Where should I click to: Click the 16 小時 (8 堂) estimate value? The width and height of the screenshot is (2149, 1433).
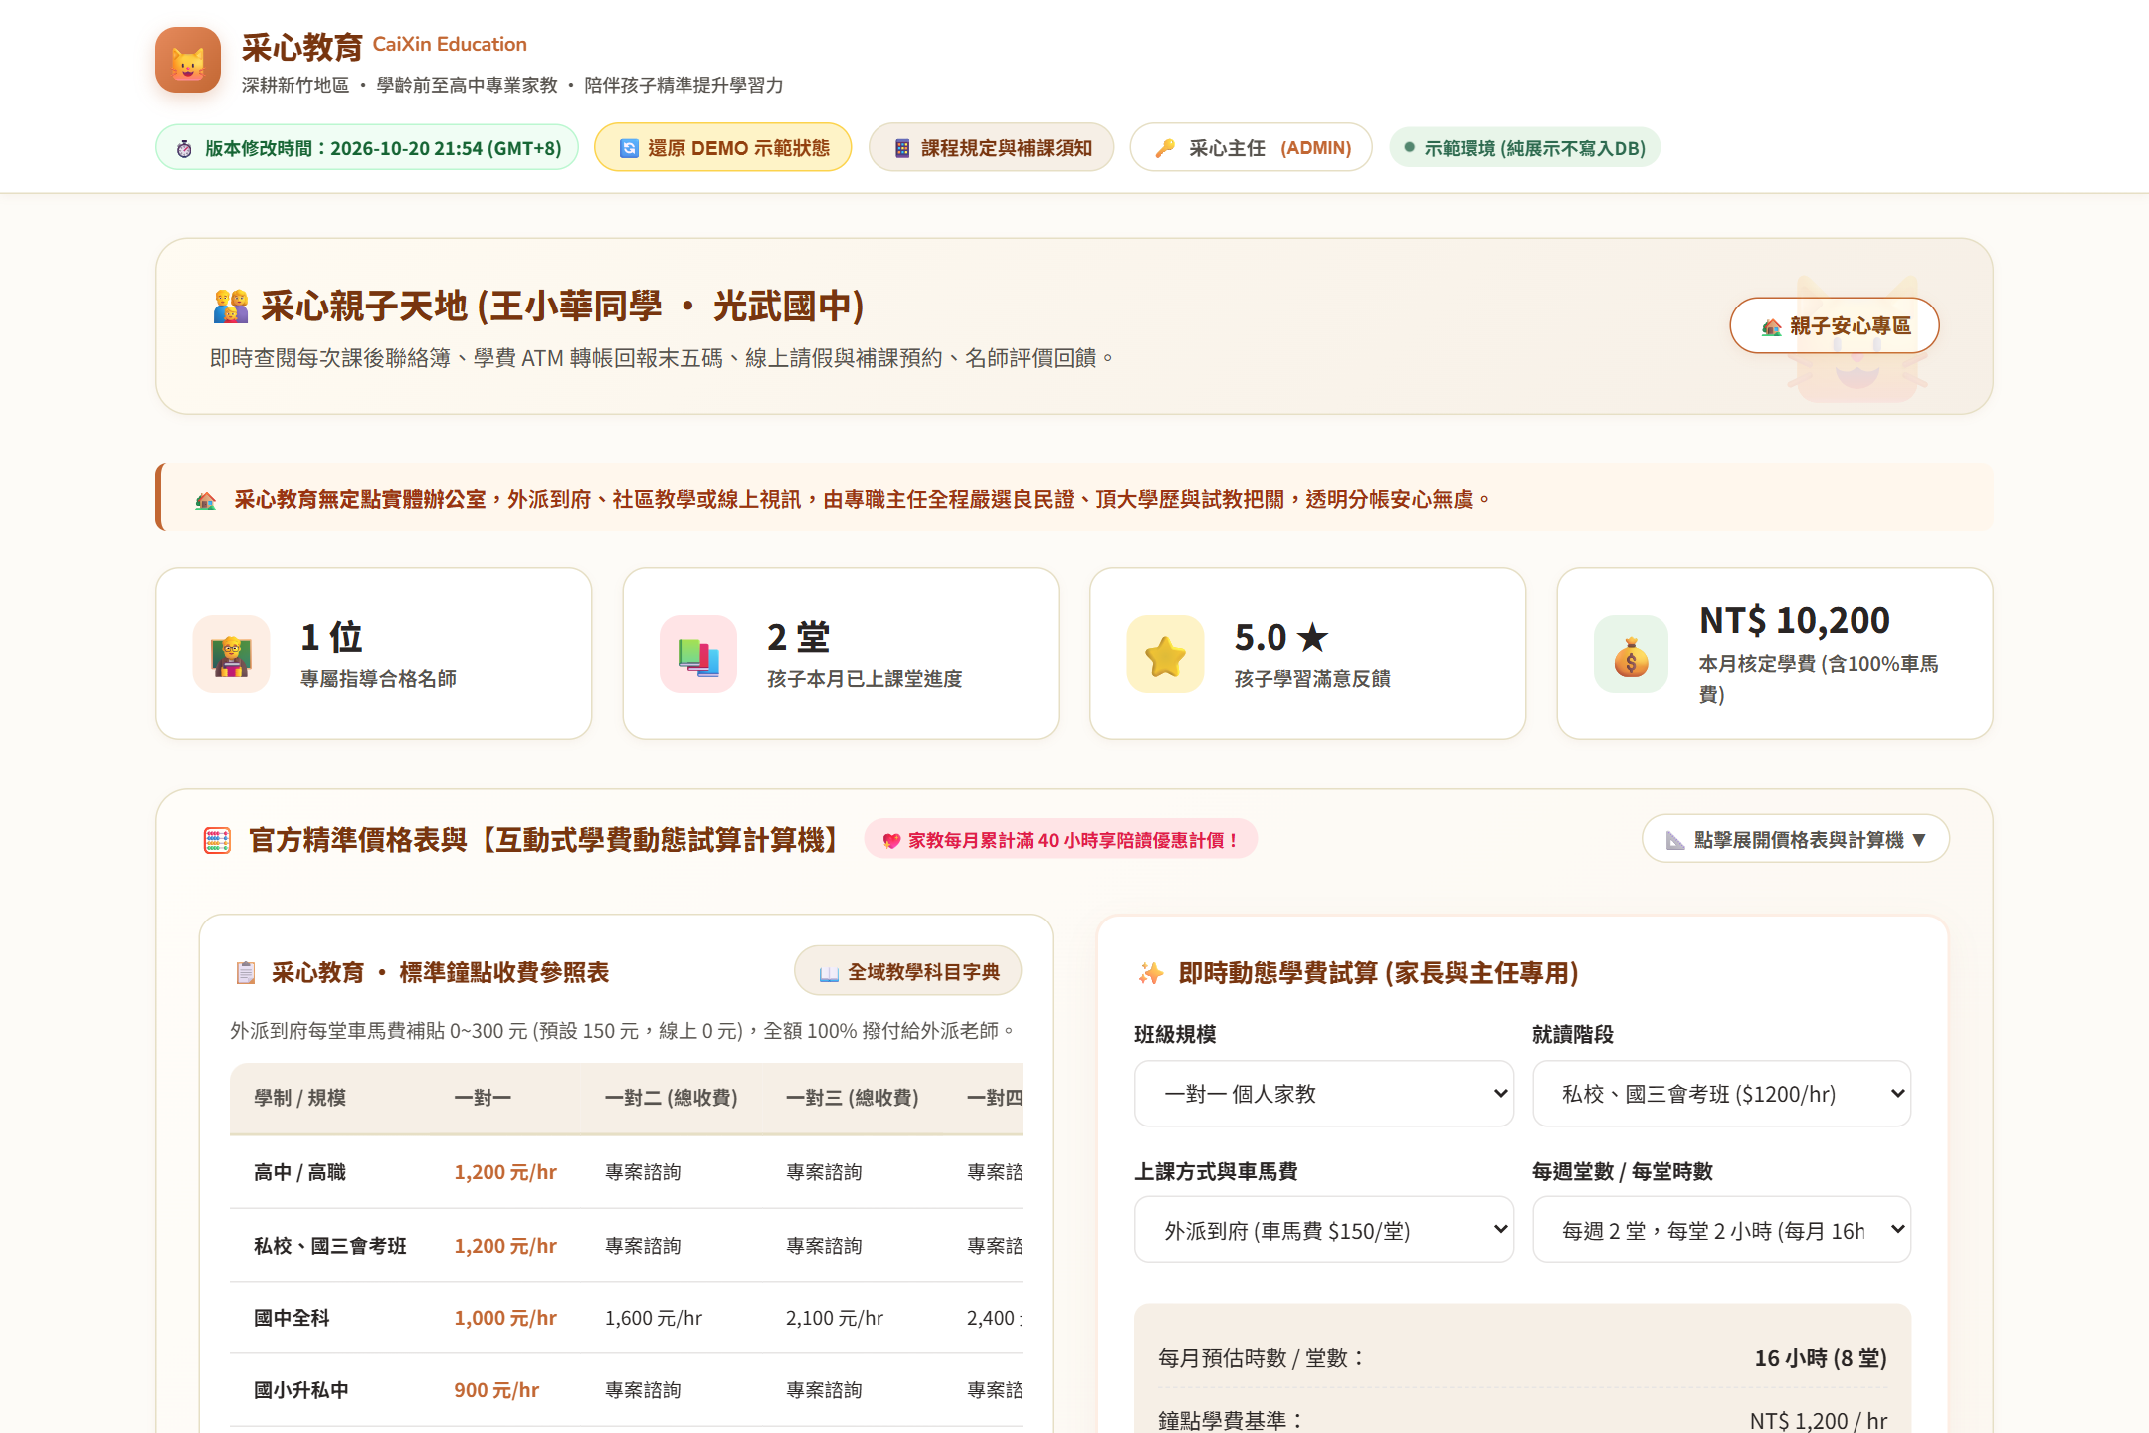click(x=1821, y=1358)
